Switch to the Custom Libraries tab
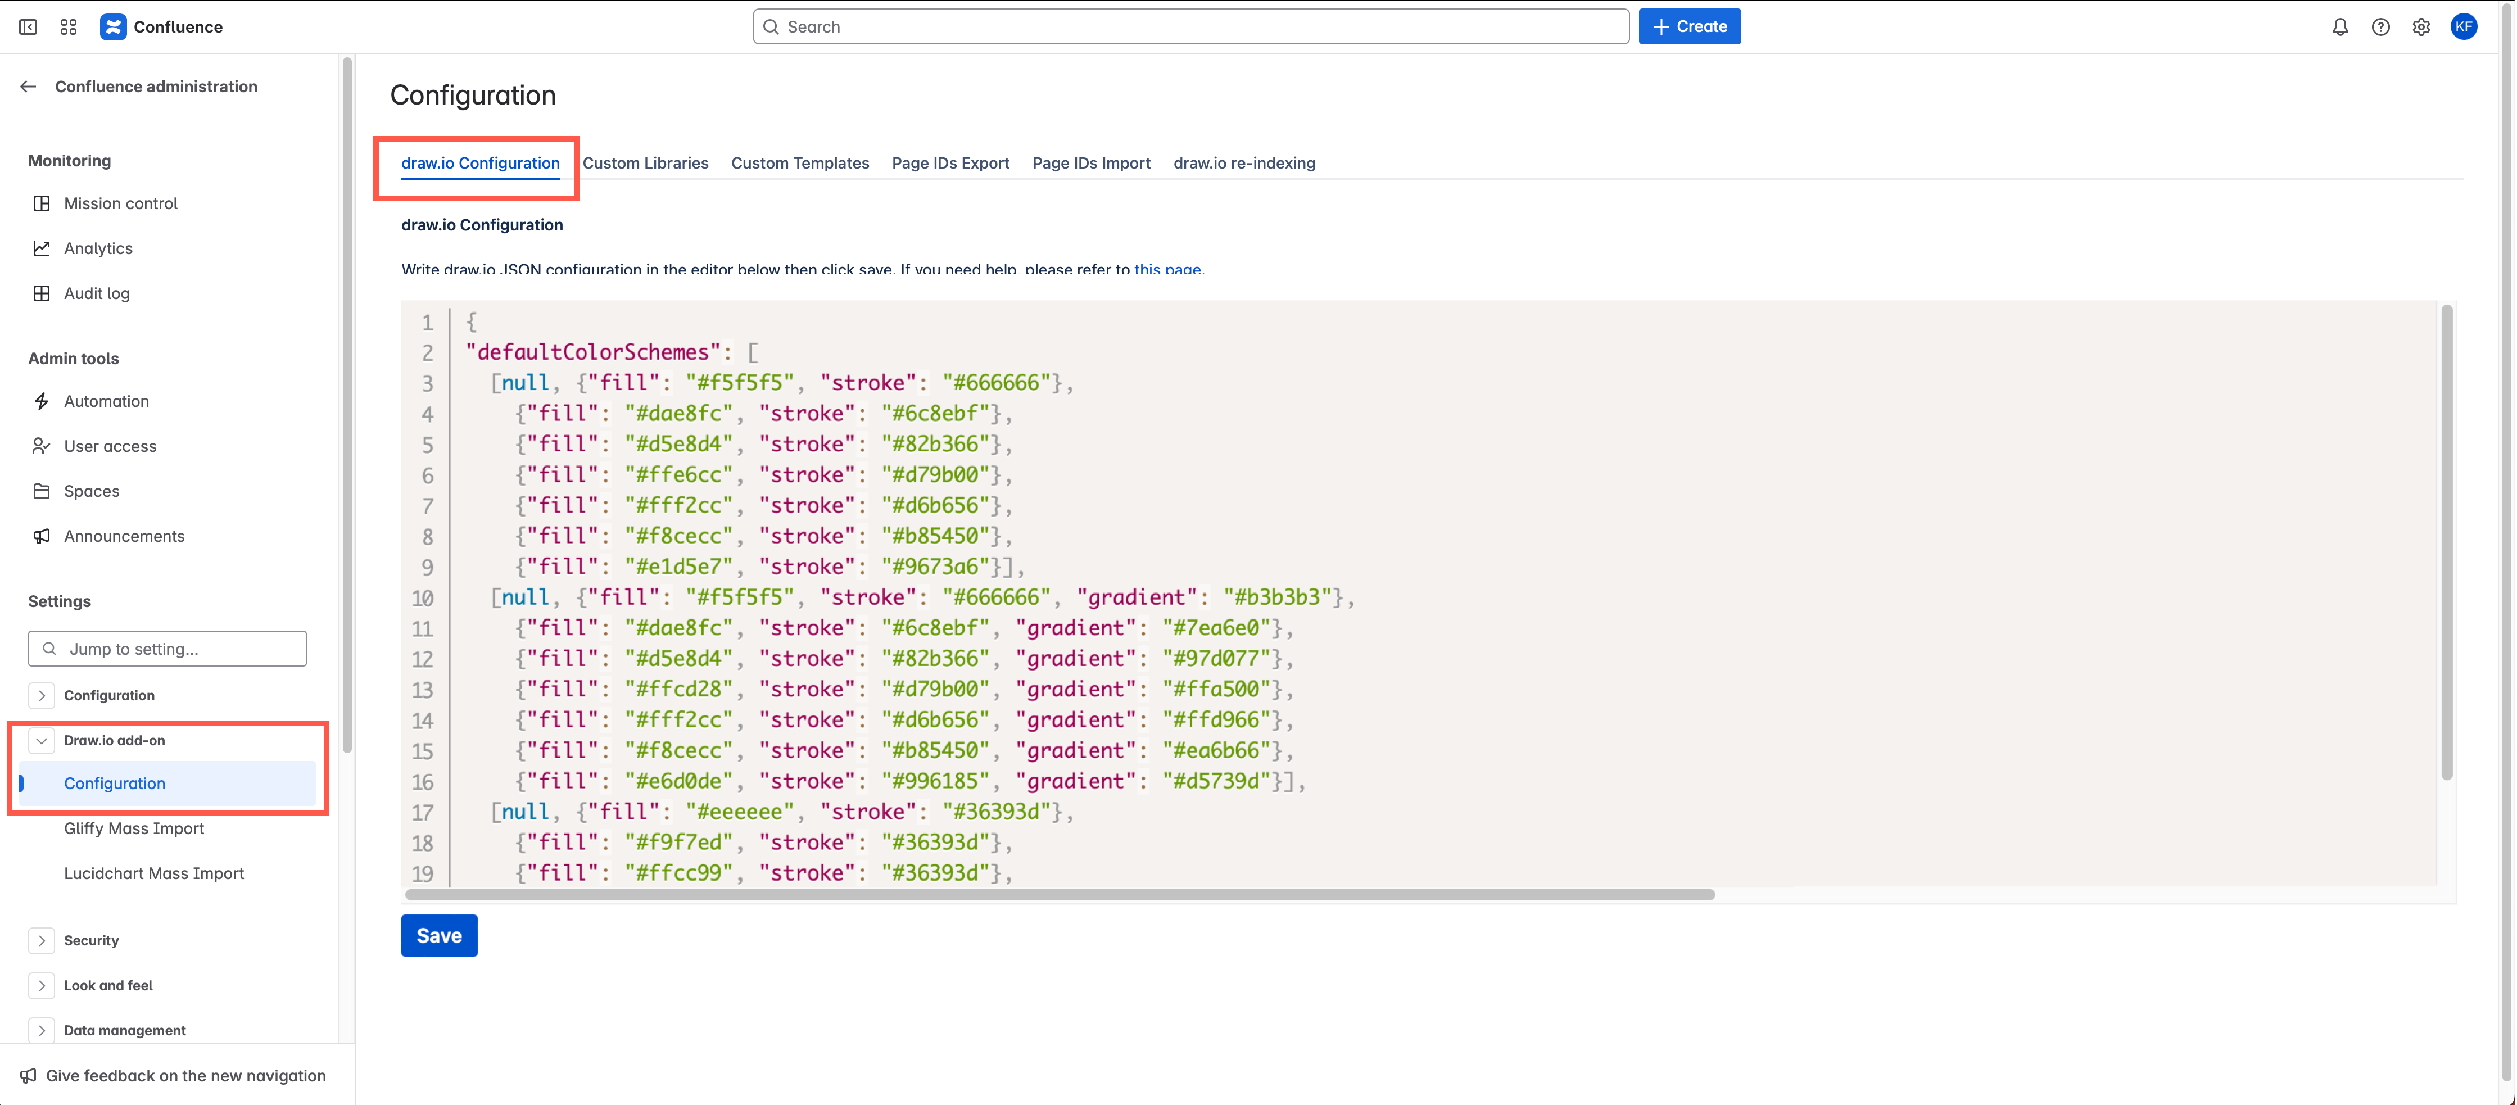2517x1105 pixels. (x=646, y=163)
